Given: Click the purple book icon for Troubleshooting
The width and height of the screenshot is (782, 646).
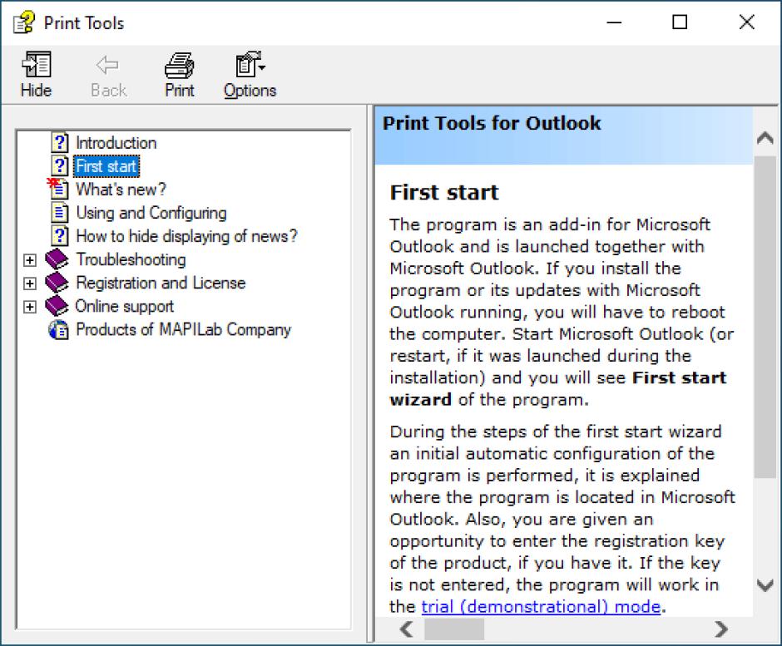Looking at the screenshot, I should pyautogui.click(x=57, y=259).
